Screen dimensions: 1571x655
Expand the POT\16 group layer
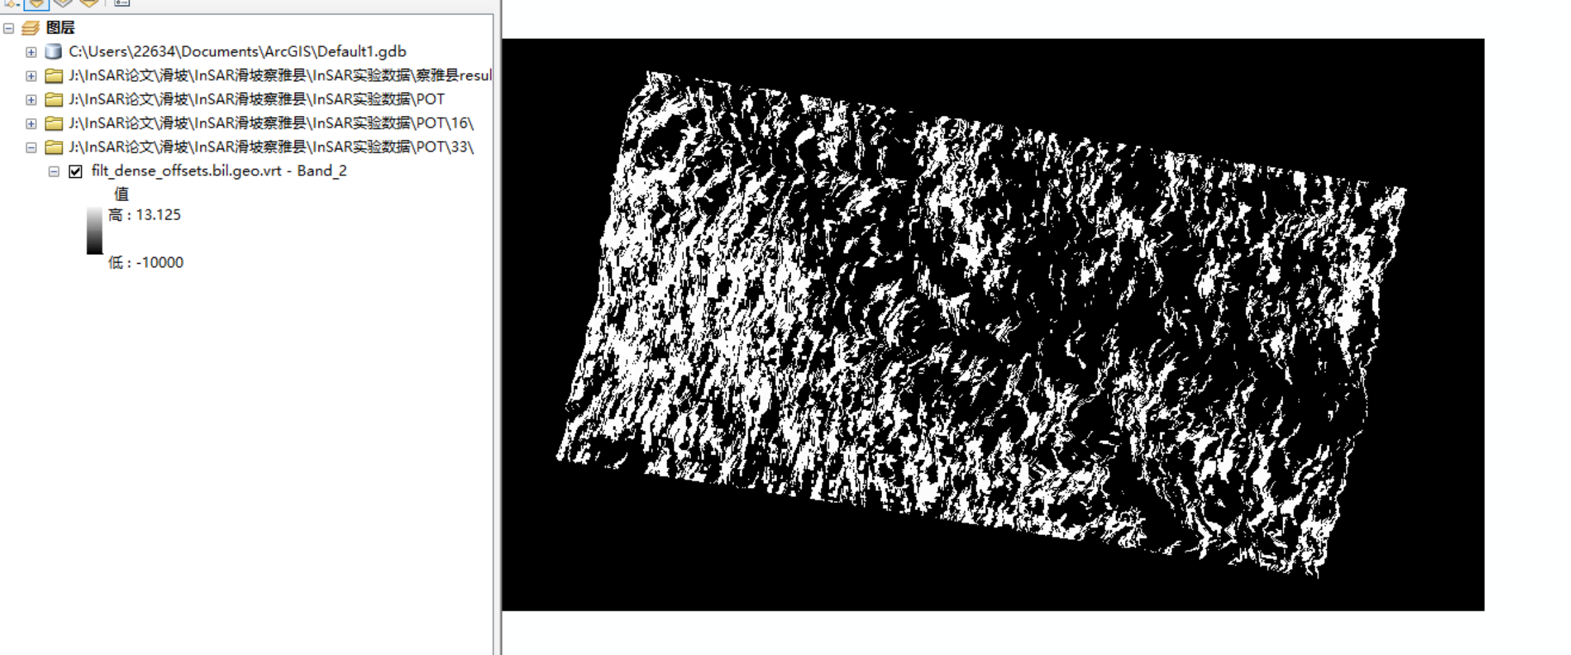(31, 123)
